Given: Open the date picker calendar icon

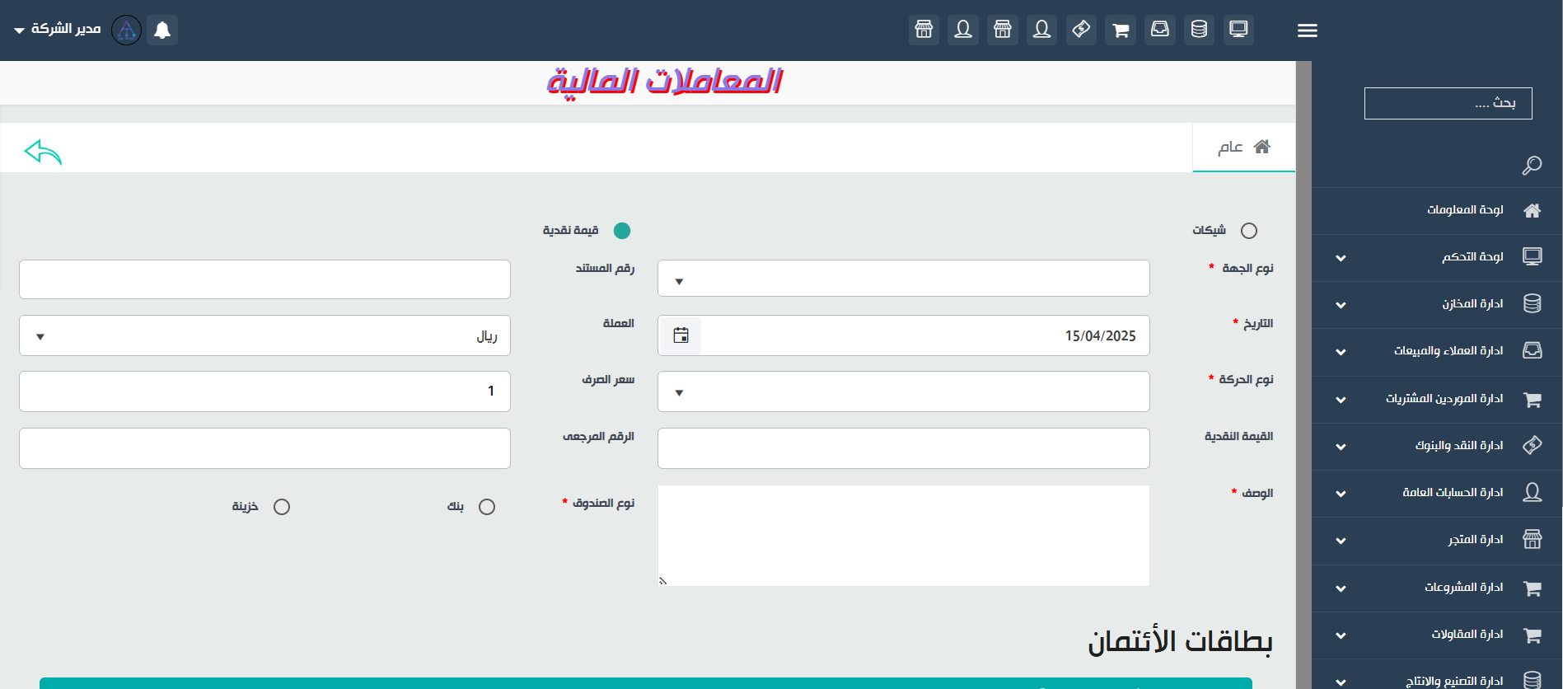Looking at the screenshot, I should point(681,335).
